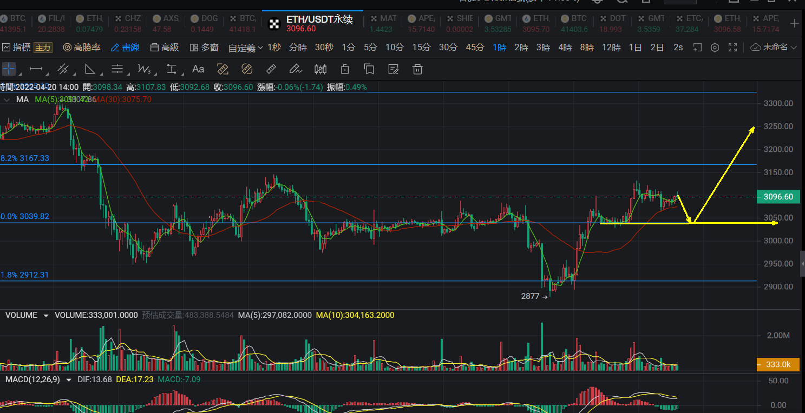Select the triangle shape drawing tool
Viewport: 805px width, 413px height.
tap(90, 69)
